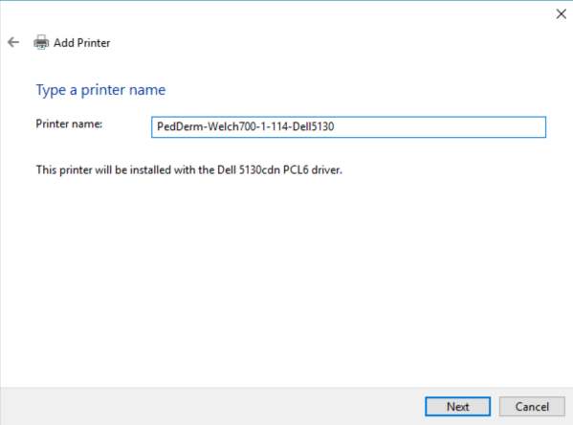
Task: Cancel the printer installation
Action: click(x=532, y=407)
